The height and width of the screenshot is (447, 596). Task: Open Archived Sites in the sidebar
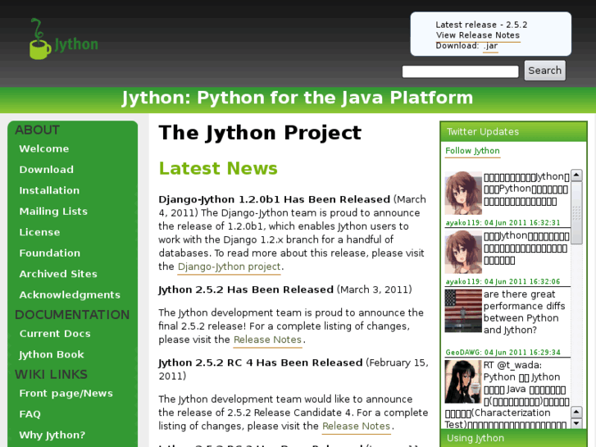click(58, 274)
